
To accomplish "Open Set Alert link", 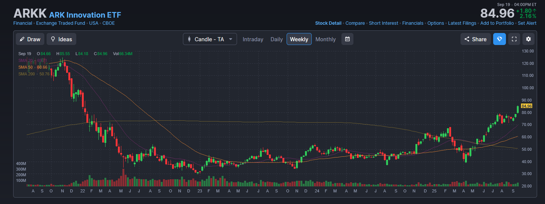I will coord(527,23).
